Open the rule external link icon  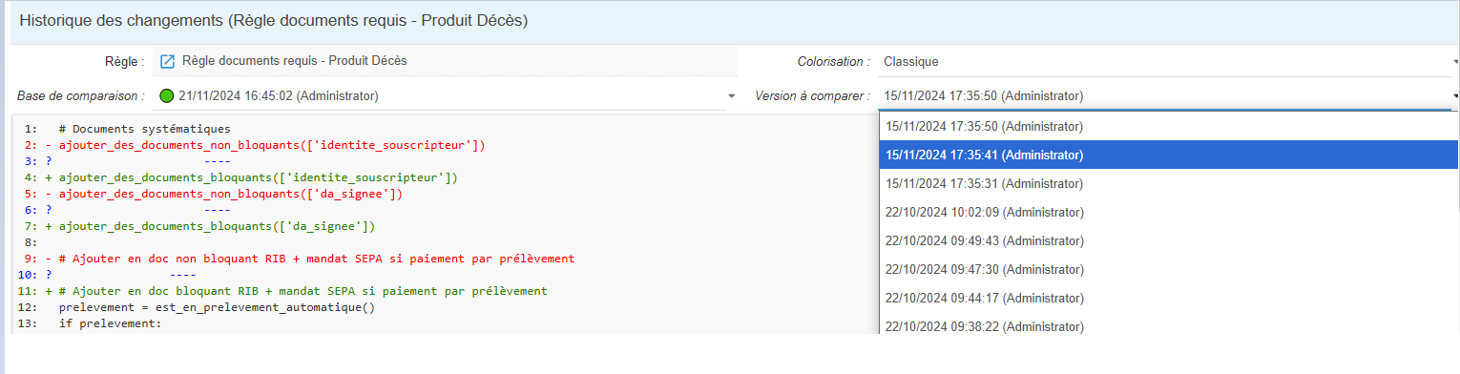[x=167, y=61]
